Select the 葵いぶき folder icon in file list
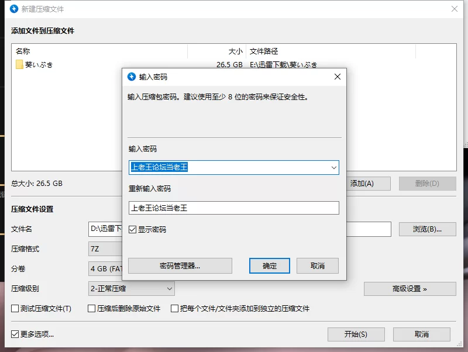468x352 pixels. (x=19, y=64)
